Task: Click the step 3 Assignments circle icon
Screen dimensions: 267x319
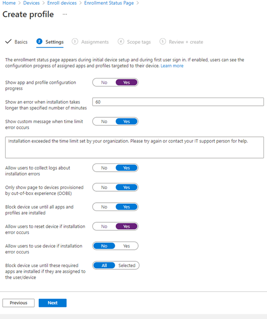Action: pyautogui.click(x=75, y=41)
